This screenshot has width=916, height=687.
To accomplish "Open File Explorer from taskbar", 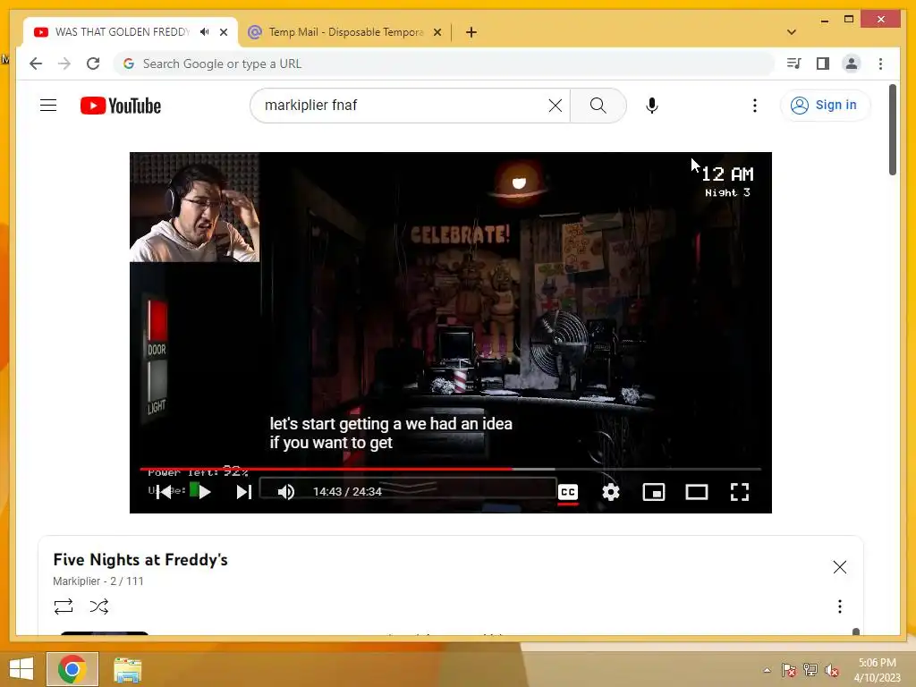I will (x=127, y=669).
